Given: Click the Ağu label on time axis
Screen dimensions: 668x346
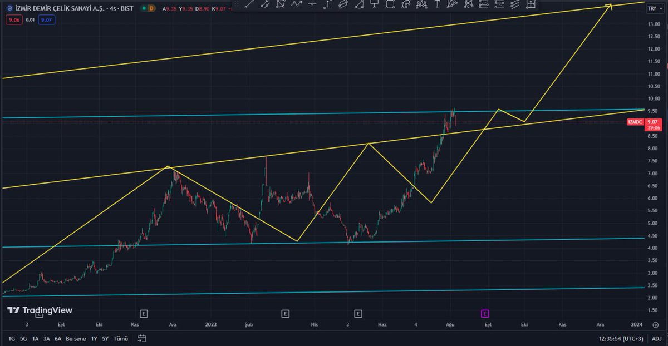Looking at the screenshot, I should pyautogui.click(x=450, y=324).
